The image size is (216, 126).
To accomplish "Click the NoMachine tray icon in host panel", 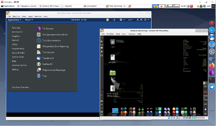I will tap(191, 6).
